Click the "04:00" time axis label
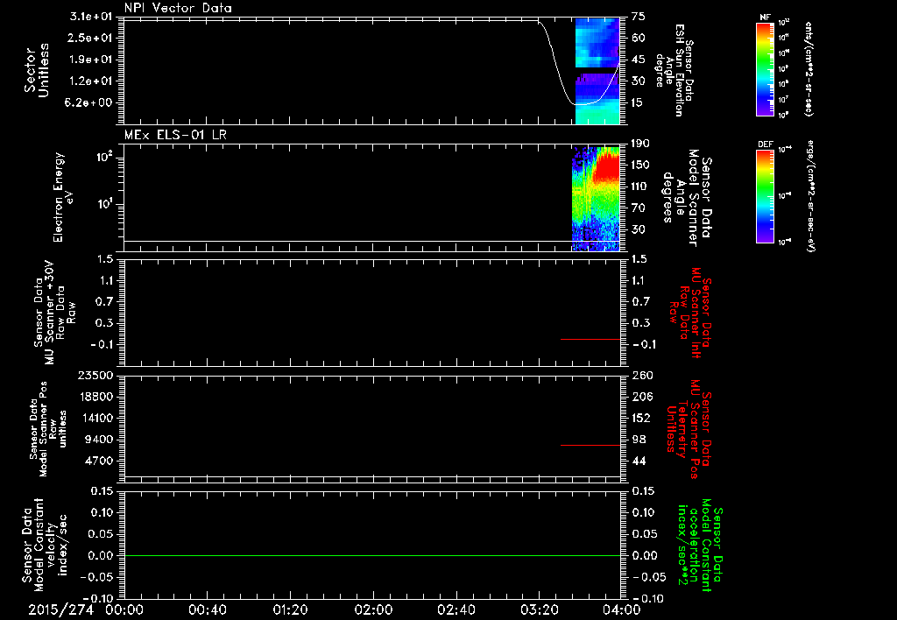The image size is (897, 620). point(622,609)
